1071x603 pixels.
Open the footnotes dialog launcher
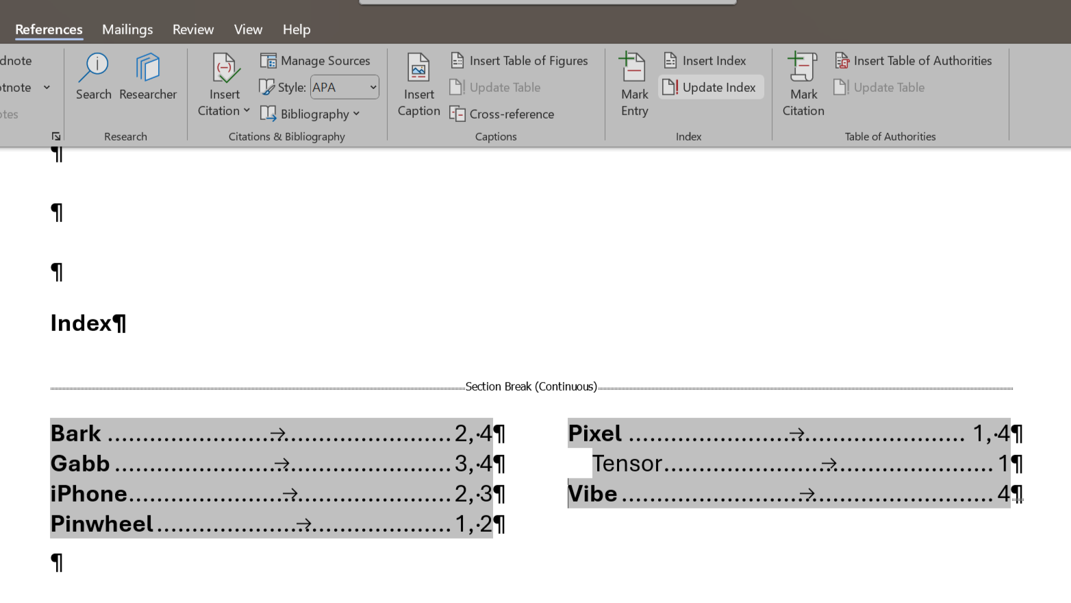tap(56, 136)
